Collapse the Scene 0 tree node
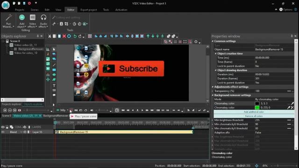 pyautogui.click(x=3, y=41)
